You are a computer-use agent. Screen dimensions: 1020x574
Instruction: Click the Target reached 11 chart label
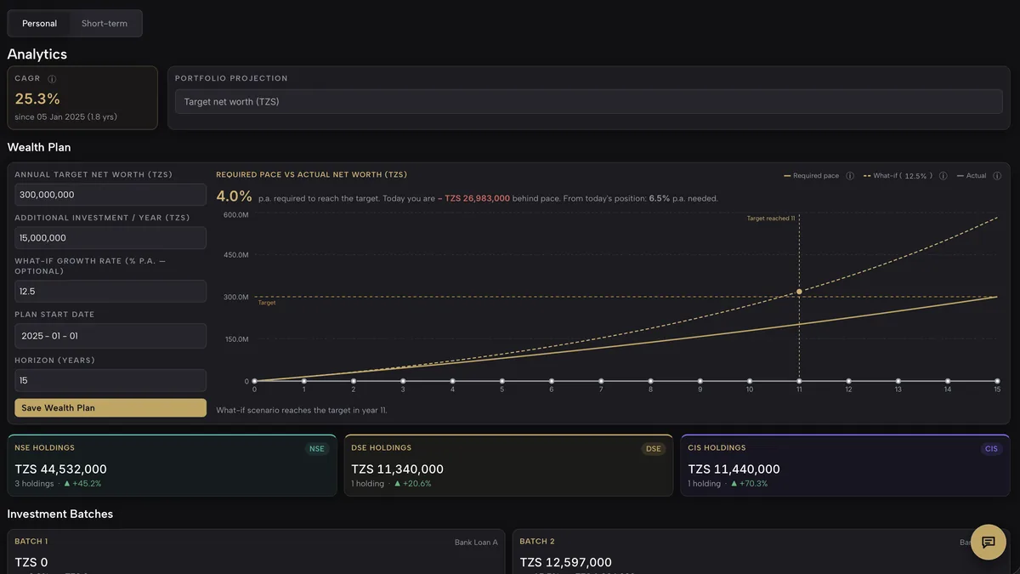coord(771,219)
